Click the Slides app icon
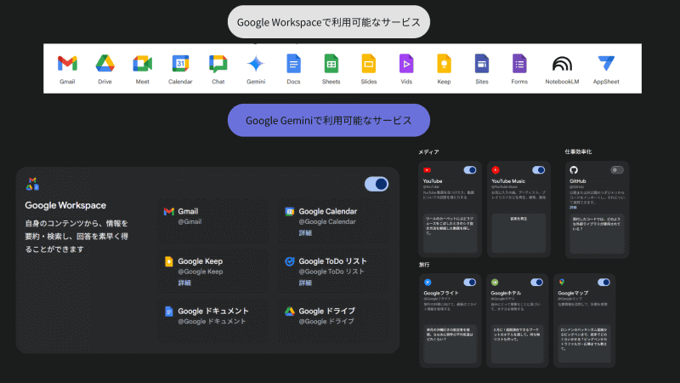The height and width of the screenshot is (383, 680). [369, 64]
